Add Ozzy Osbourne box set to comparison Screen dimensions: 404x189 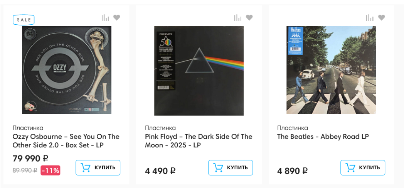pos(105,18)
